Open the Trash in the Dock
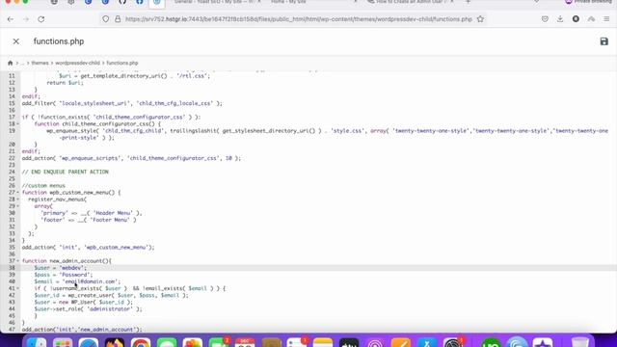This screenshot has height=347, width=617. tap(580, 343)
